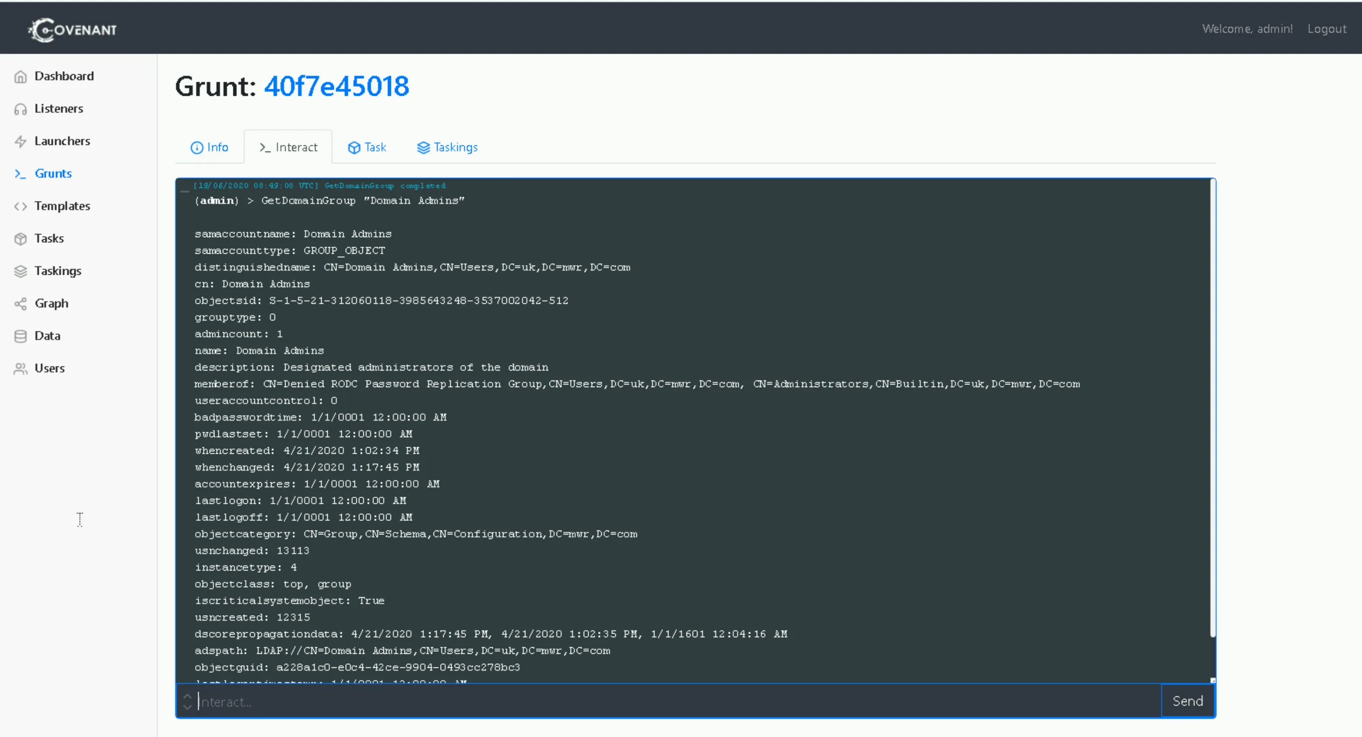Click the objectclass: top, group line
This screenshot has height=737, width=1362.
pos(273,584)
